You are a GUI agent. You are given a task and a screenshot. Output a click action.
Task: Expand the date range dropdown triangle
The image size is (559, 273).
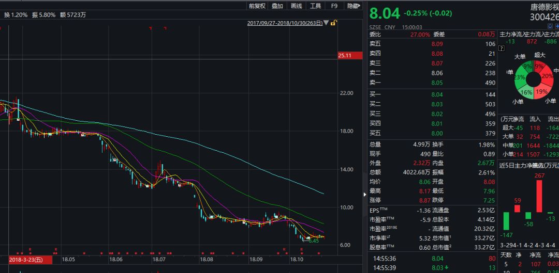pyautogui.click(x=326, y=23)
